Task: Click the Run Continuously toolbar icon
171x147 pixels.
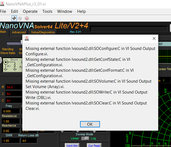Action: (x=20, y=18)
